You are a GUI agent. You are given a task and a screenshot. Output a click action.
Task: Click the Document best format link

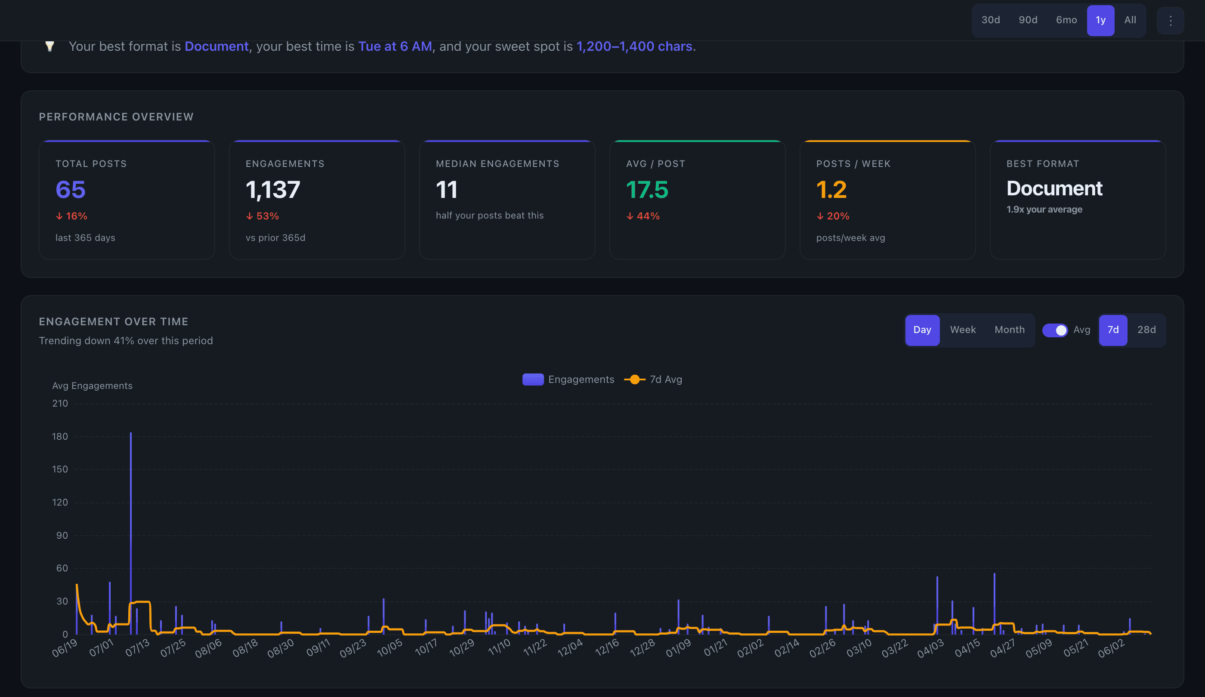coord(216,46)
